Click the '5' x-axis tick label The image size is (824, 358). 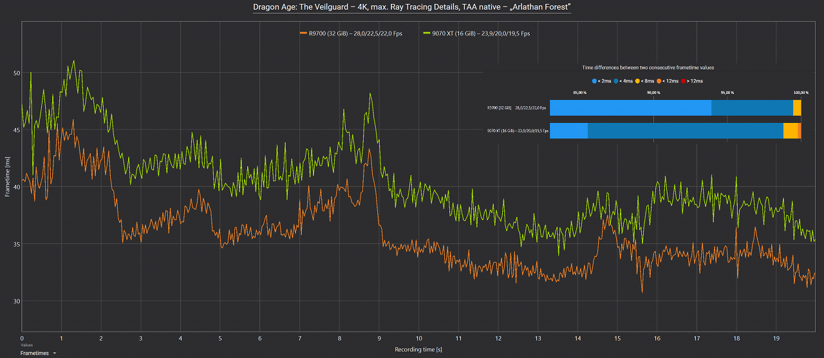click(220, 337)
